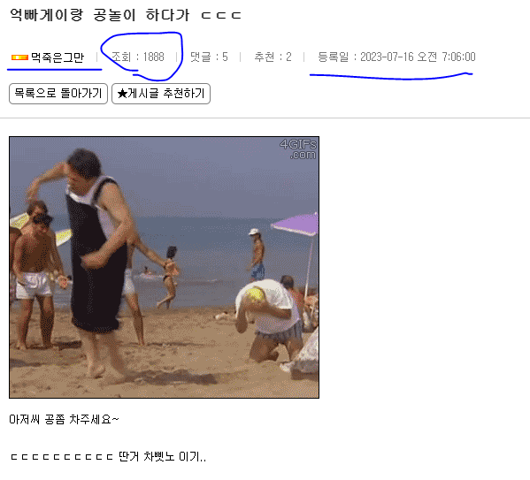Click the recommendation count 추천 : 2
The height and width of the screenshot is (480, 530).
pyautogui.click(x=273, y=57)
